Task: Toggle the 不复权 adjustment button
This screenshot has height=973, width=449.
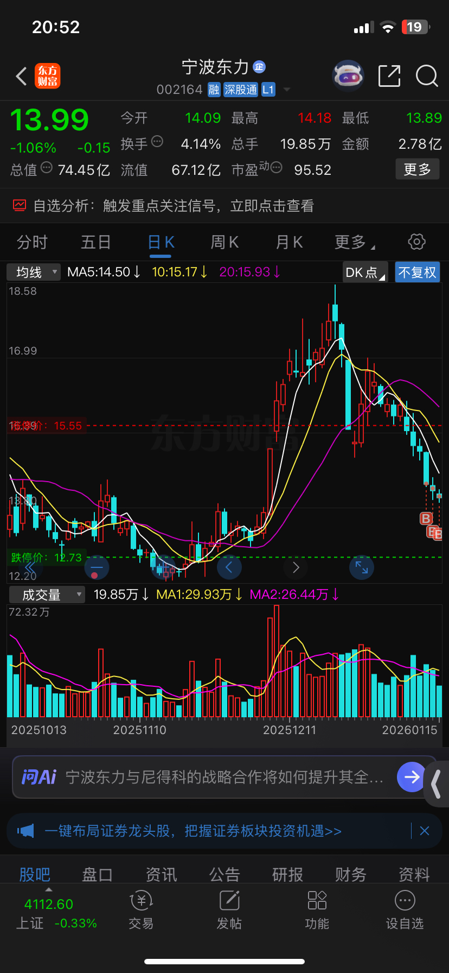Action: 417,272
